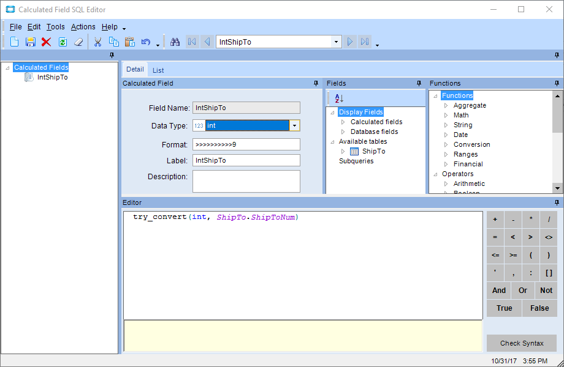Expand the Aggregate functions node
The image size is (564, 367).
point(446,105)
